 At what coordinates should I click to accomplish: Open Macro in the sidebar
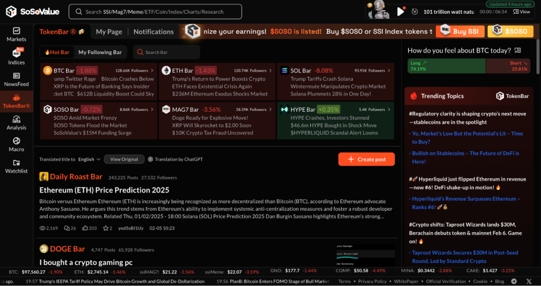coord(16,145)
